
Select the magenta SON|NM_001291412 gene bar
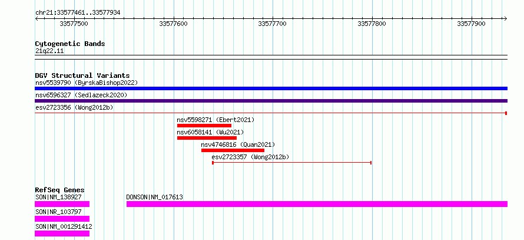pyautogui.click(x=62, y=234)
